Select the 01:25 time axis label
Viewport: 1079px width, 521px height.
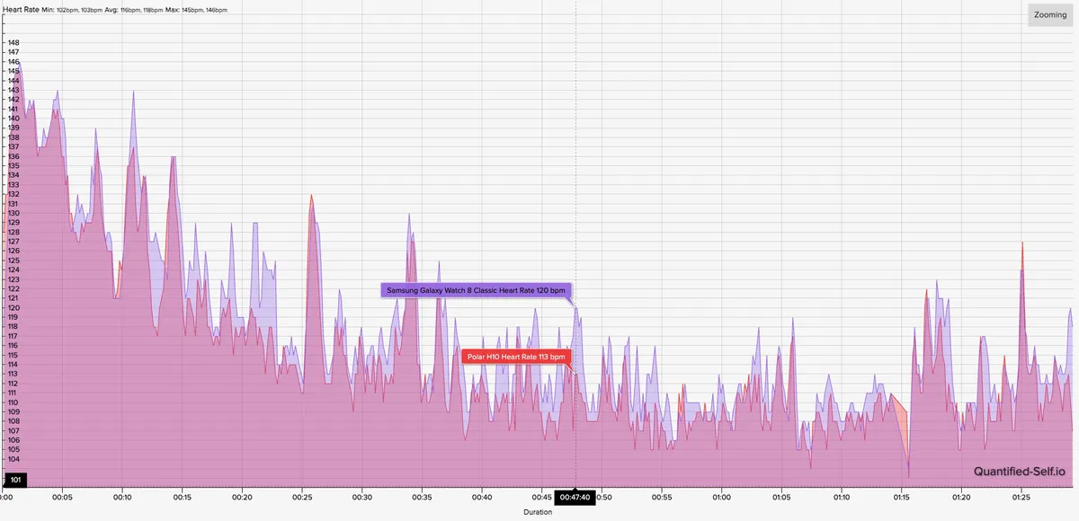(1021, 497)
